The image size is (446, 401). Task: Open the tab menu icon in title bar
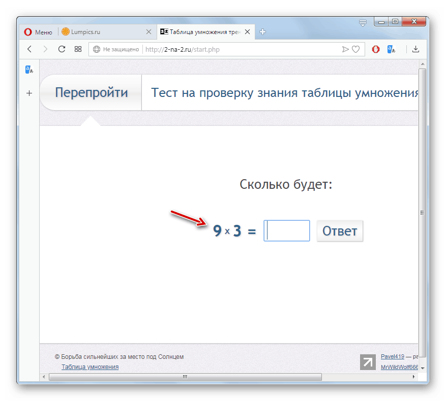pyautogui.click(x=363, y=23)
